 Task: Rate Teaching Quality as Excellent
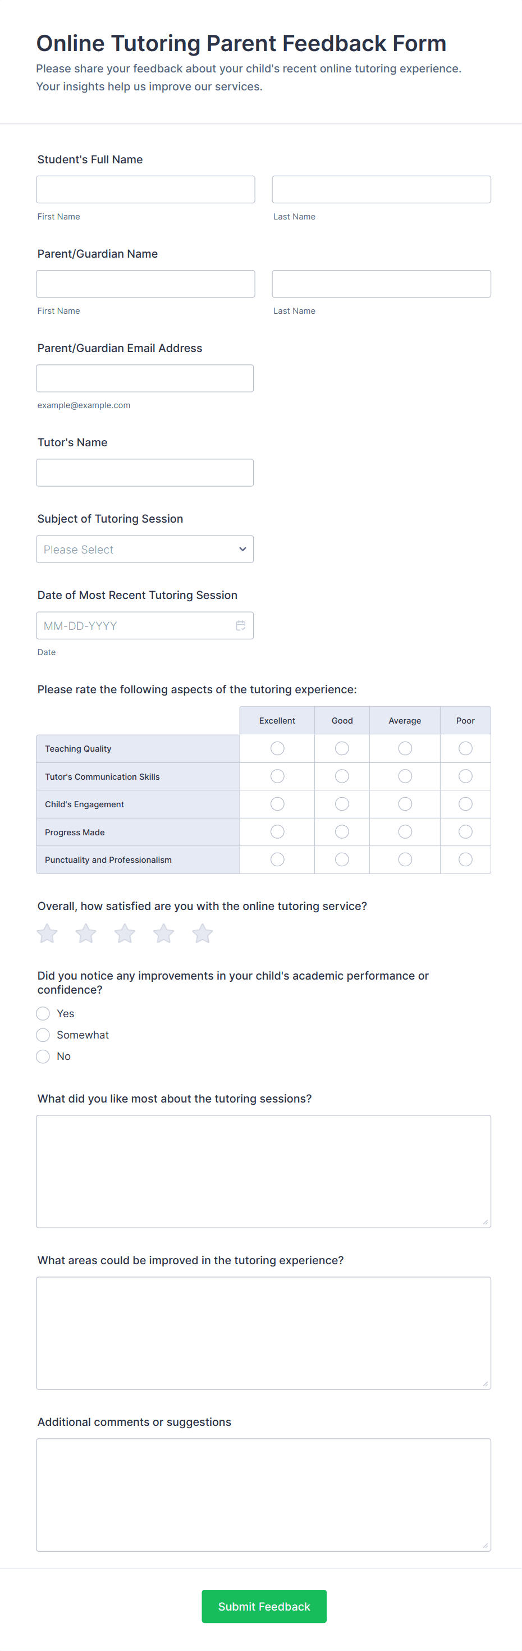click(277, 748)
